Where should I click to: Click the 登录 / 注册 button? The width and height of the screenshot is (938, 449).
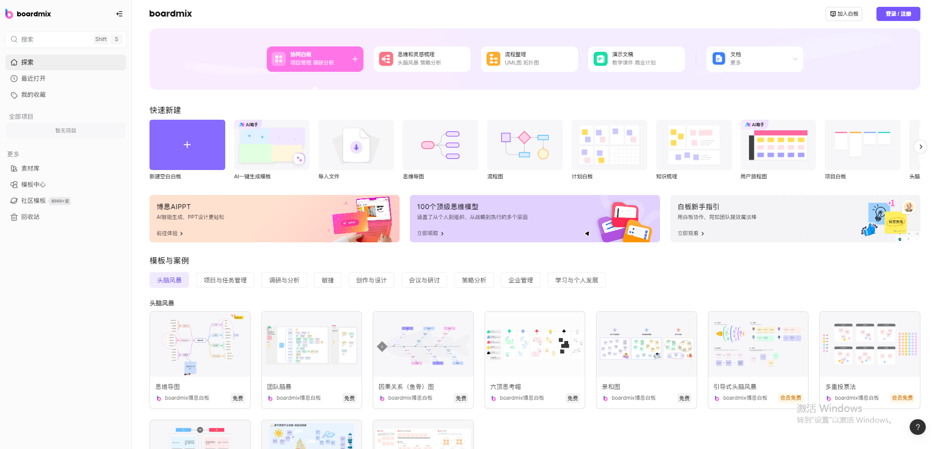[898, 14]
